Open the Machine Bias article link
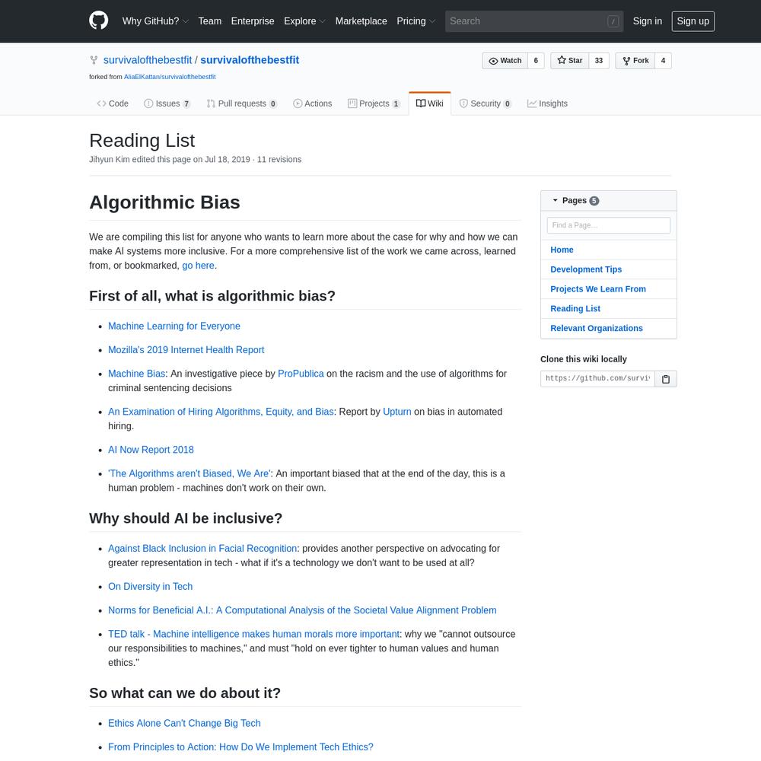This screenshot has height=761, width=761. click(x=136, y=374)
